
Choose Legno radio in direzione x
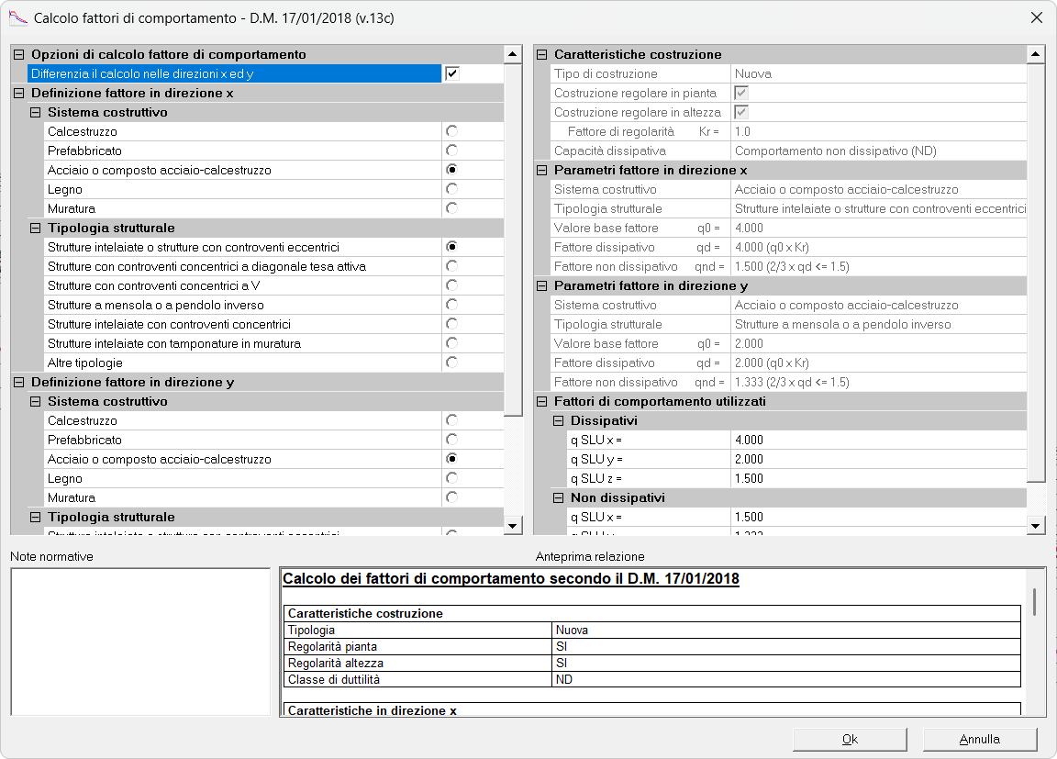[x=451, y=189]
